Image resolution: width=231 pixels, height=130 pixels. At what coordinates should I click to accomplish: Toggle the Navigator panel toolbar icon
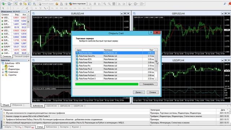(25, 4)
